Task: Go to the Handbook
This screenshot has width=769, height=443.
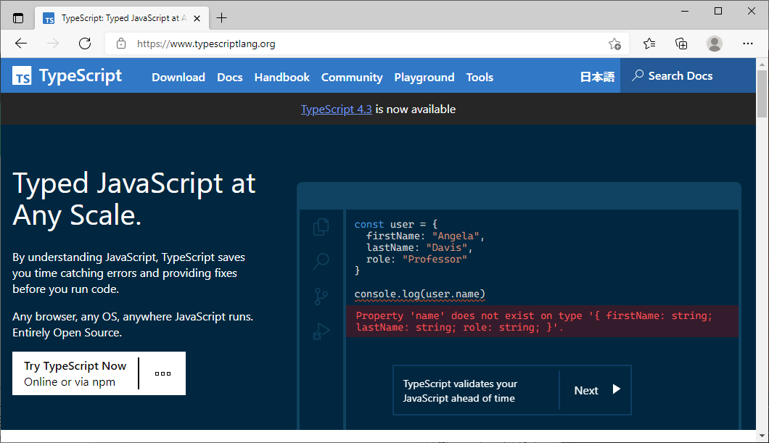Action: tap(282, 78)
